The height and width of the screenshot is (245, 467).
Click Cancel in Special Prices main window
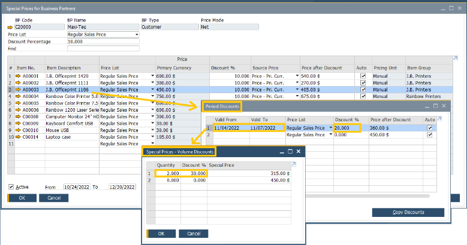(x=54, y=198)
